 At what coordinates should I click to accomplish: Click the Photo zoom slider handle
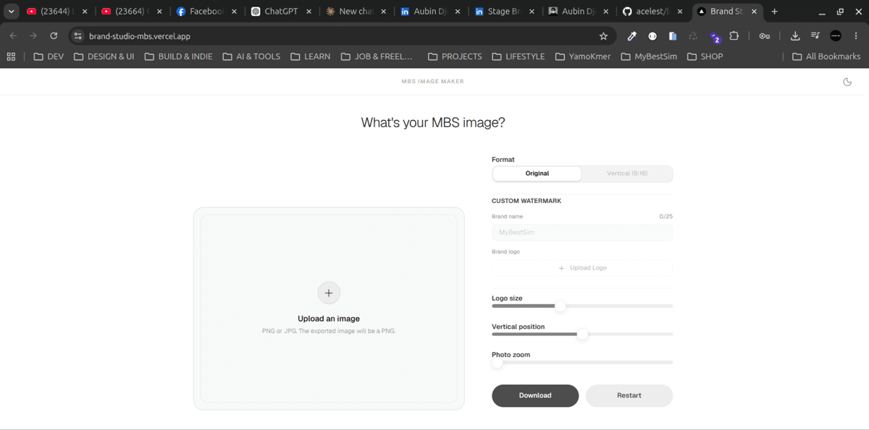click(498, 362)
